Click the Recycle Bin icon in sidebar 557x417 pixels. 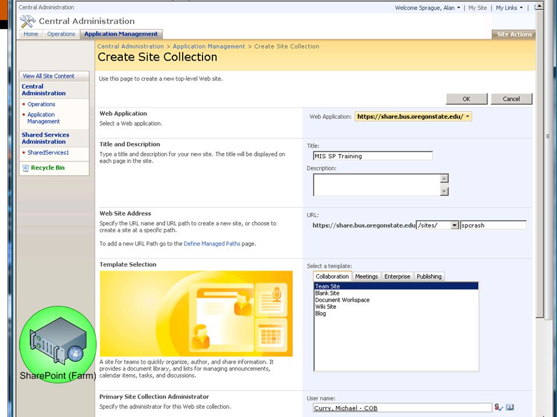26,168
